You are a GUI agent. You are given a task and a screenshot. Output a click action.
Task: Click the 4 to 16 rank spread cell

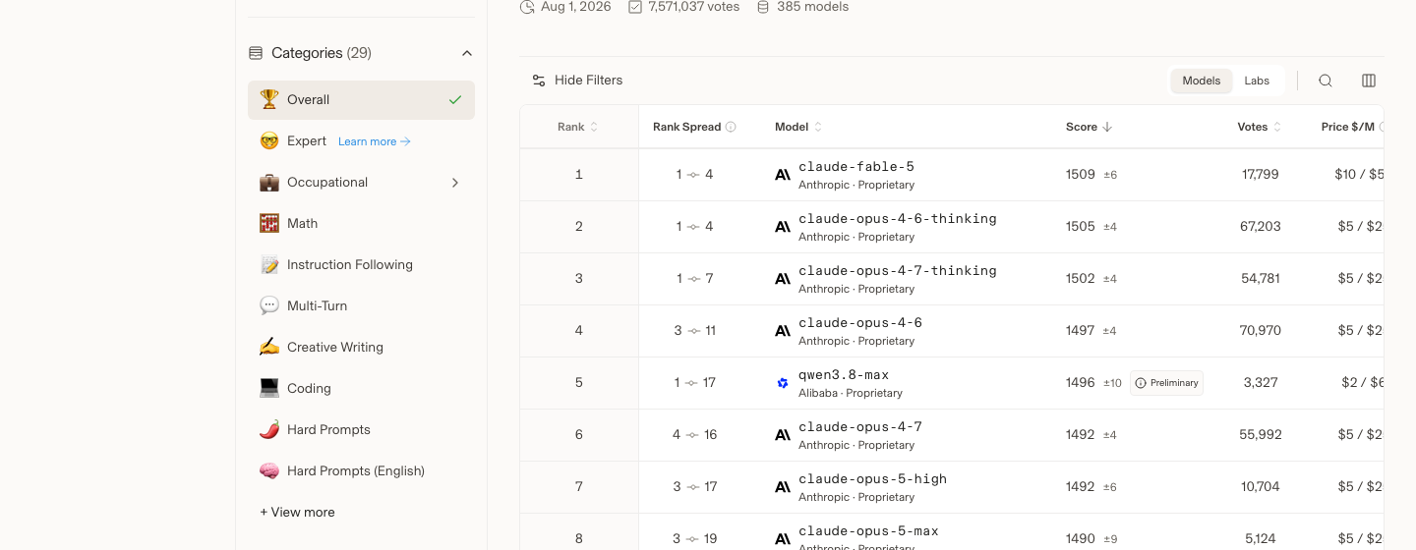(x=694, y=435)
